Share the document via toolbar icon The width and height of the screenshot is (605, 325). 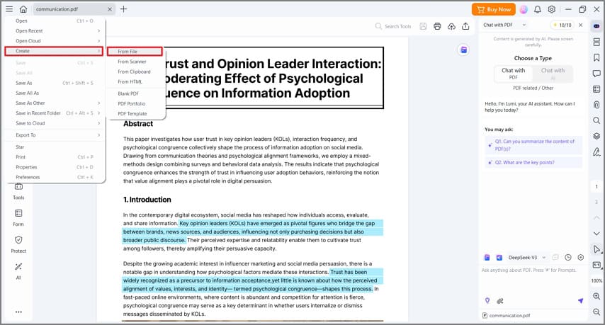(x=465, y=26)
